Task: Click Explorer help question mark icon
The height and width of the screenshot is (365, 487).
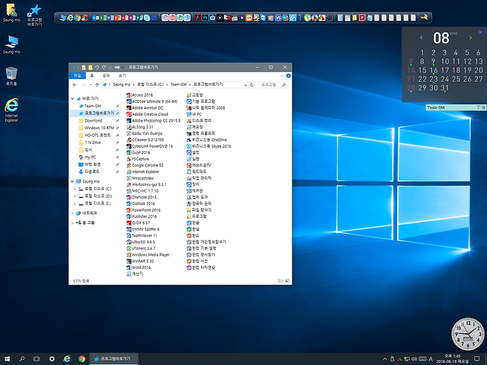Action: click(288, 76)
